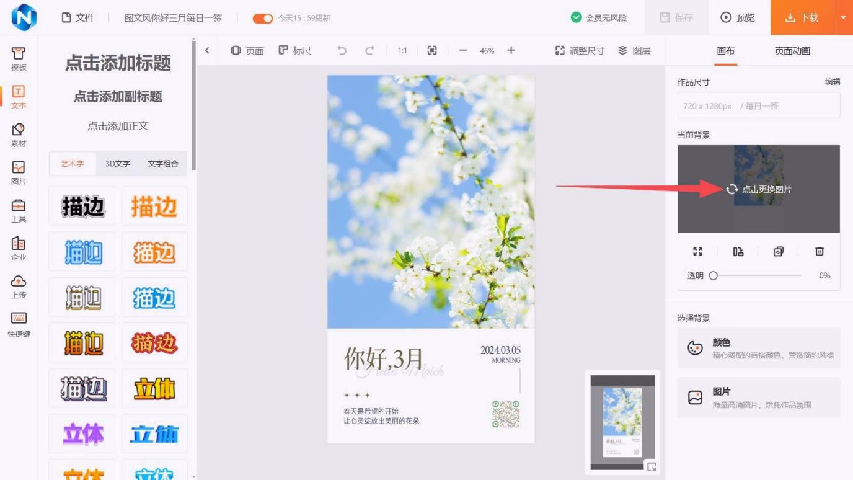Delete the current background with trash icon
The height and width of the screenshot is (480, 853).
[820, 251]
